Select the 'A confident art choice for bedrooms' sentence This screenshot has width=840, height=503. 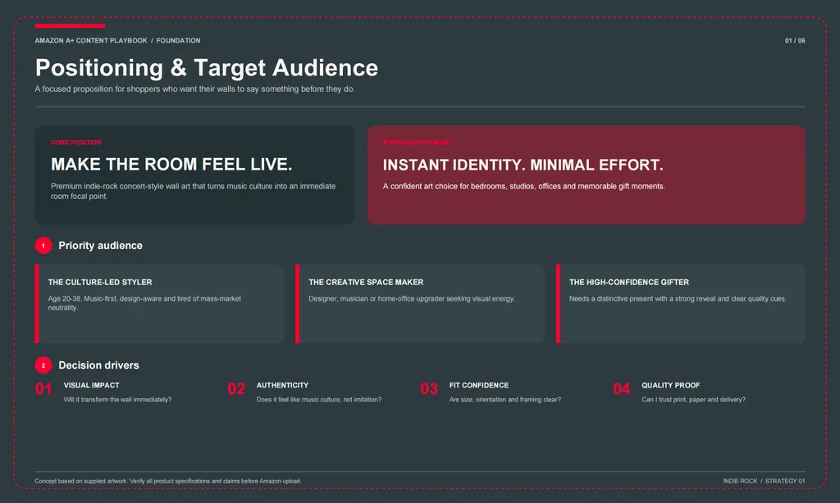pos(524,186)
